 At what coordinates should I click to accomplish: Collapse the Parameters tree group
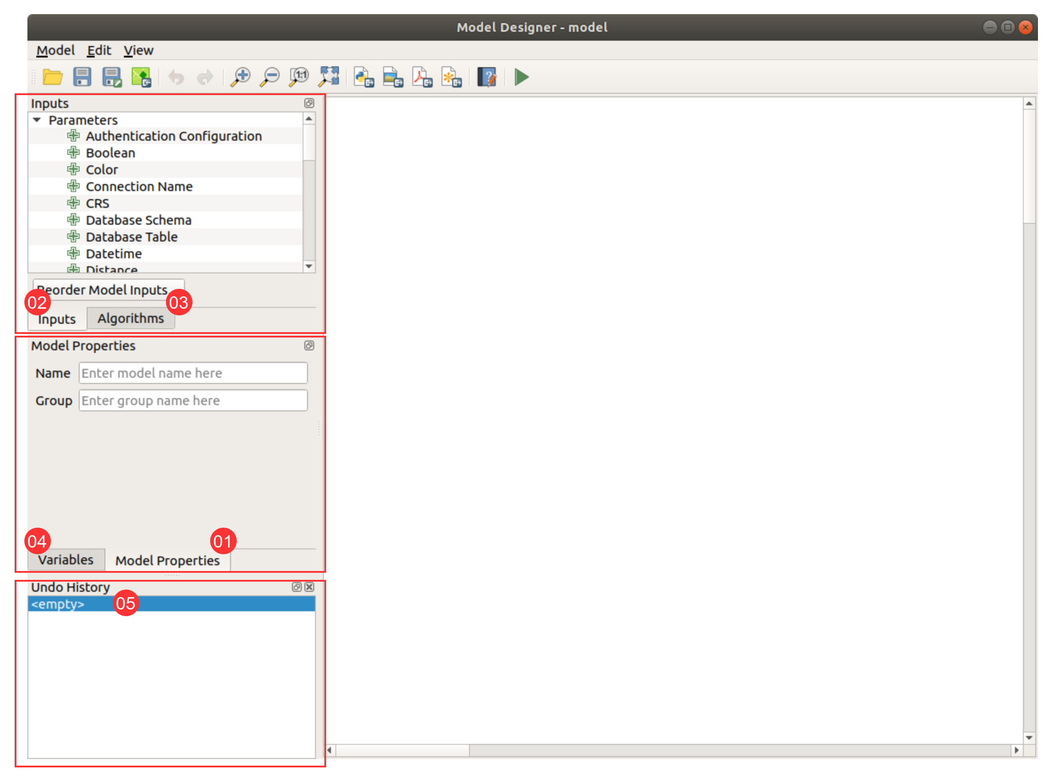pos(37,120)
